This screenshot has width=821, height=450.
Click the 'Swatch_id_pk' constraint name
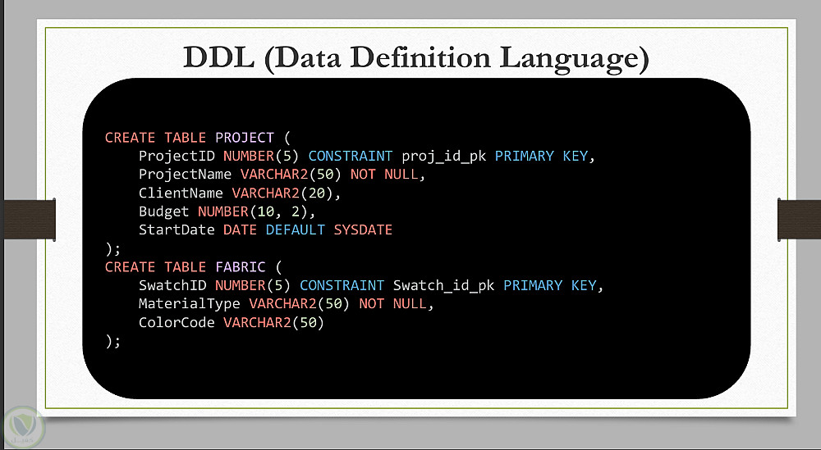click(444, 285)
